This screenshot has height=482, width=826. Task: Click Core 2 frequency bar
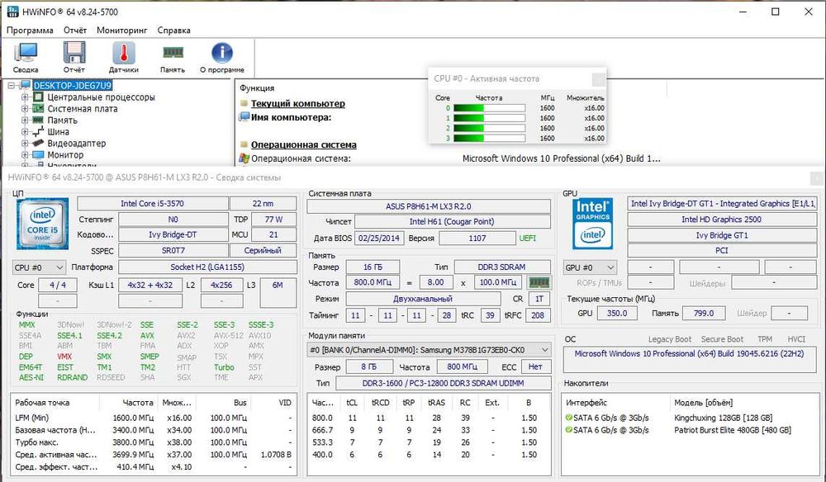click(489, 129)
